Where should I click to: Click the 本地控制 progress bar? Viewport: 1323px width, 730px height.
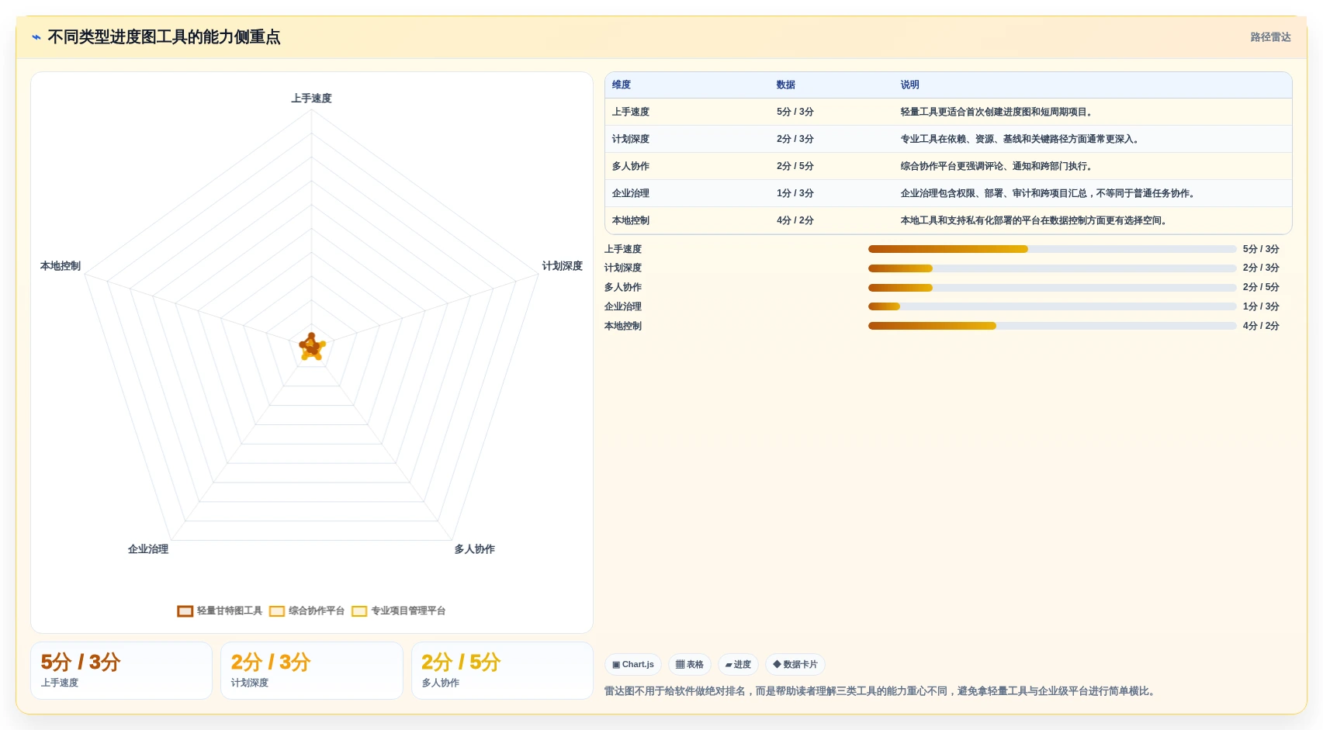(1052, 326)
